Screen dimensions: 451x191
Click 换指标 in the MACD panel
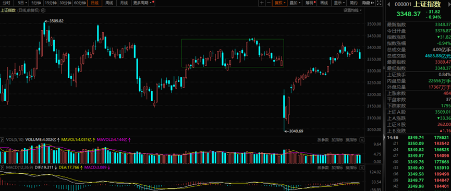(351, 168)
